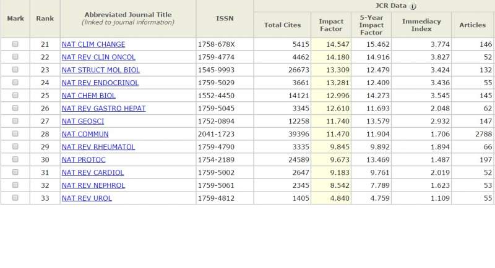
Task: Select impact factor value 12.996
Action: click(x=337, y=96)
